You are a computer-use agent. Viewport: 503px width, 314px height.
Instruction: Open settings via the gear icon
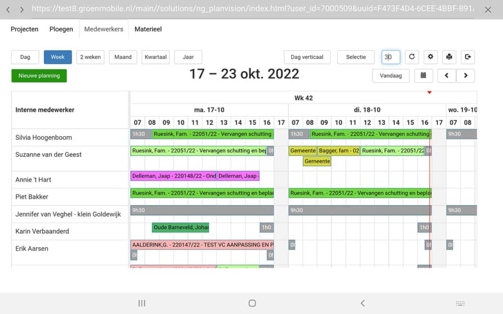pyautogui.click(x=430, y=57)
